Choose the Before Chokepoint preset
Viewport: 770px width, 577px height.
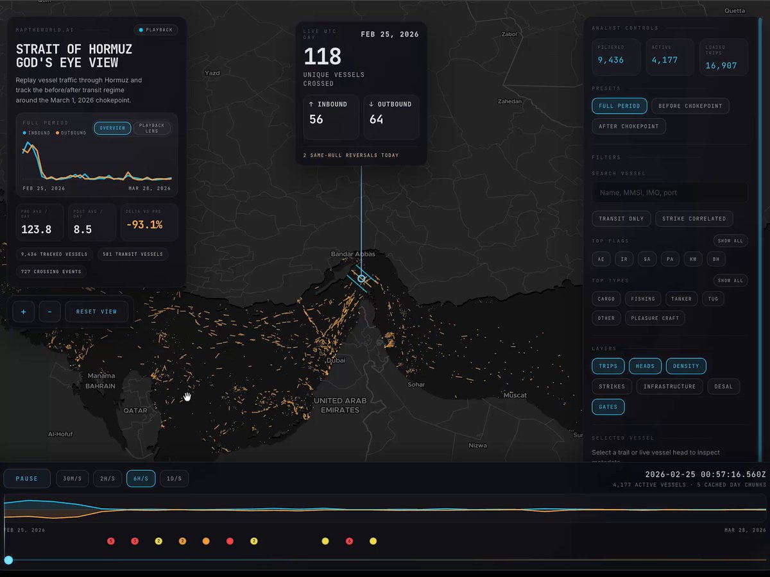[690, 106]
